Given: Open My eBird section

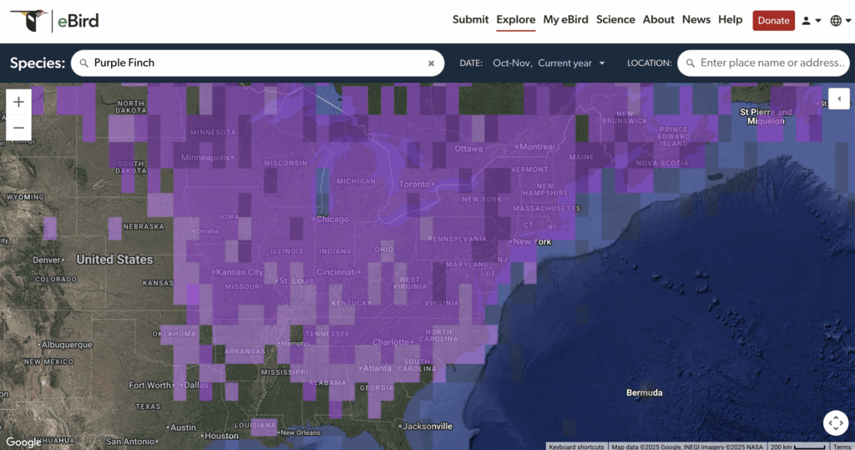Looking at the screenshot, I should pyautogui.click(x=565, y=20).
